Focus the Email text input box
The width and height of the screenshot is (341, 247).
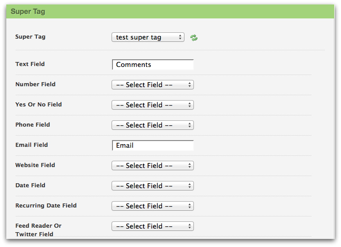[x=153, y=146]
